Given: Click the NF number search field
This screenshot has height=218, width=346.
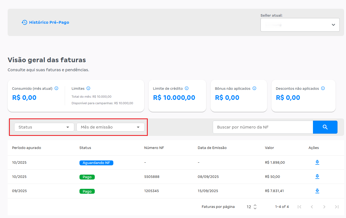Looking at the screenshot, I should point(262,127).
